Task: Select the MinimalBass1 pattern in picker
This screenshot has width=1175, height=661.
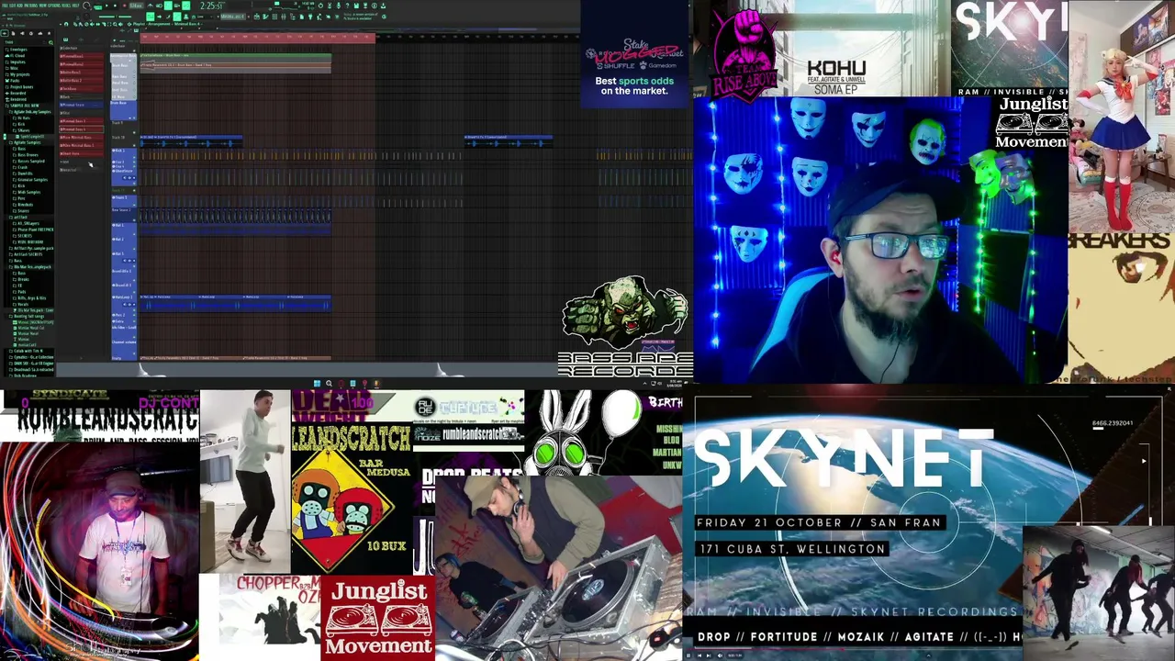Action: coord(82,56)
